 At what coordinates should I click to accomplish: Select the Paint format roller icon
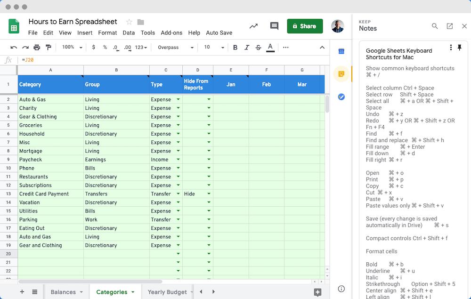pos(48,48)
